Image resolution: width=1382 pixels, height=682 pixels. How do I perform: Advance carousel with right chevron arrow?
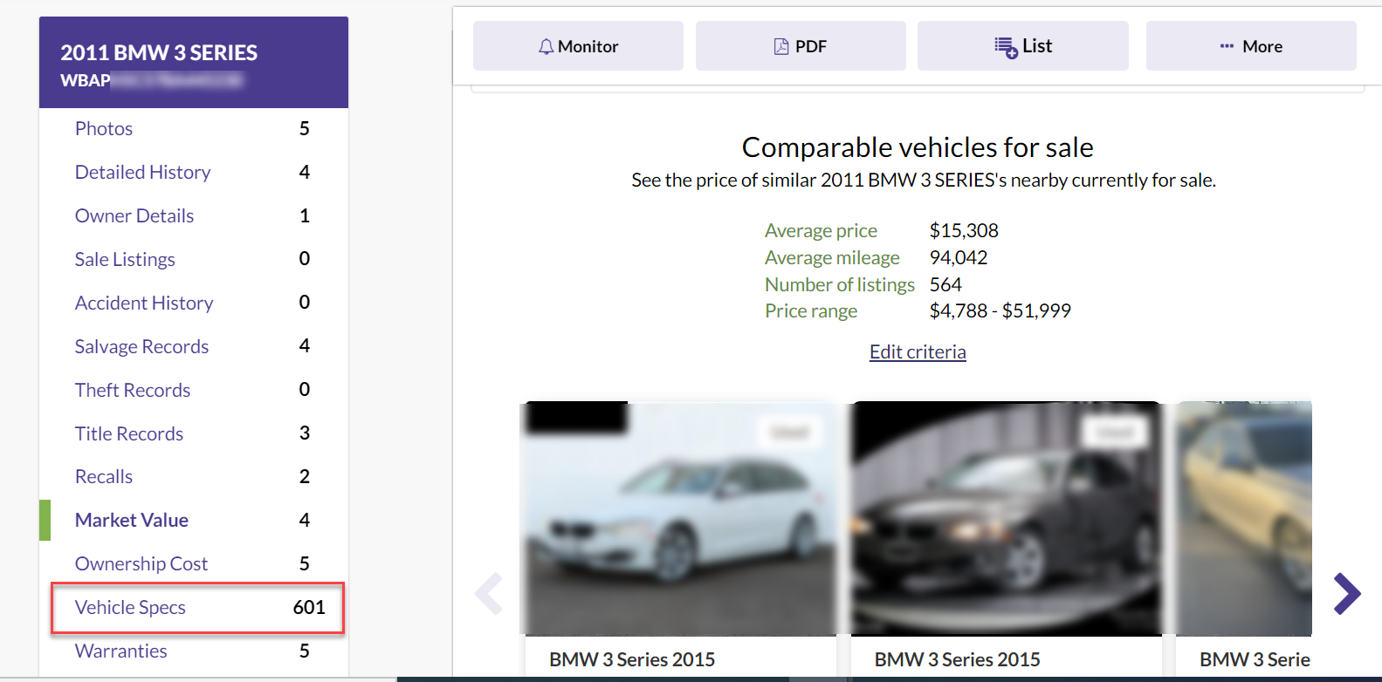pos(1347,594)
